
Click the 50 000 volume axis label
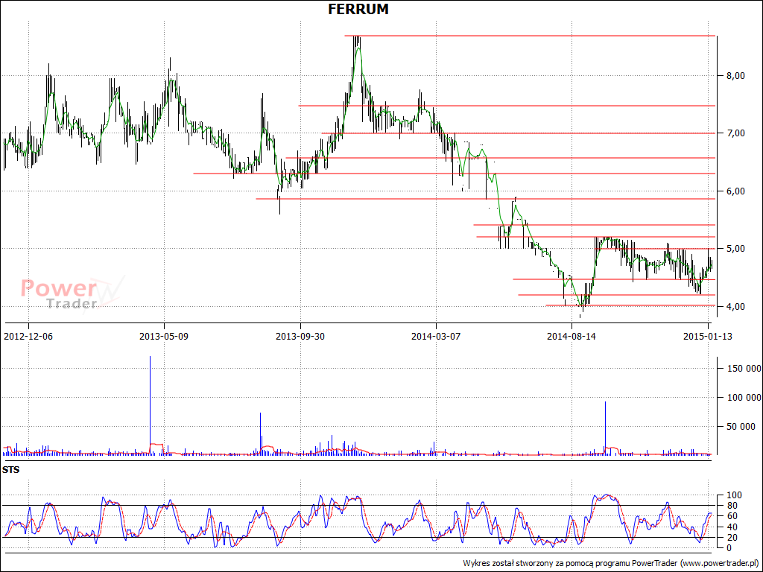click(x=741, y=427)
